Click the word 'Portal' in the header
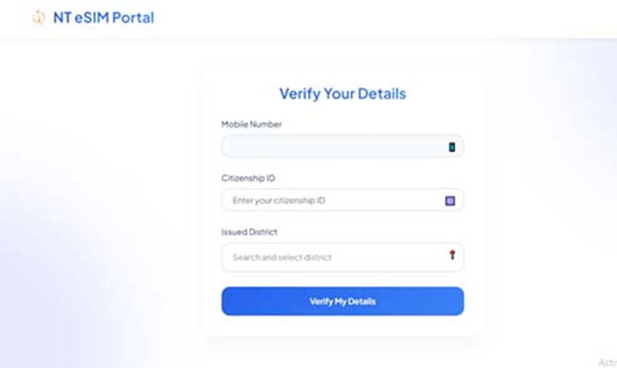Viewport: 617px width, 368px height. (132, 18)
